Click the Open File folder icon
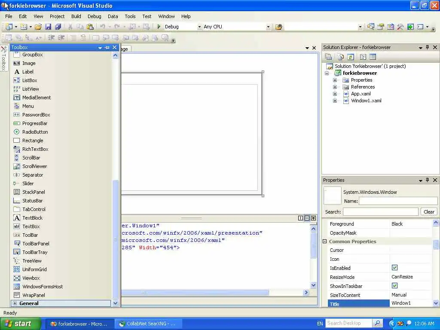 click(38, 27)
